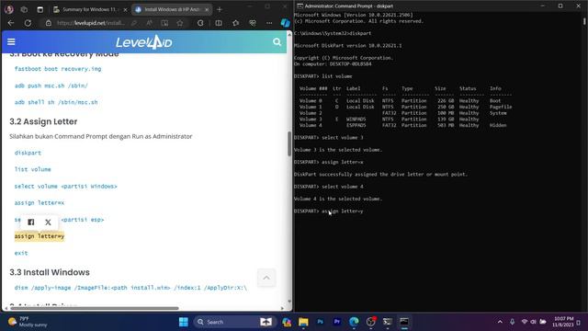This screenshot has height=331, width=588.
Task: Click the LevelUpID site logo
Action: coord(144,42)
